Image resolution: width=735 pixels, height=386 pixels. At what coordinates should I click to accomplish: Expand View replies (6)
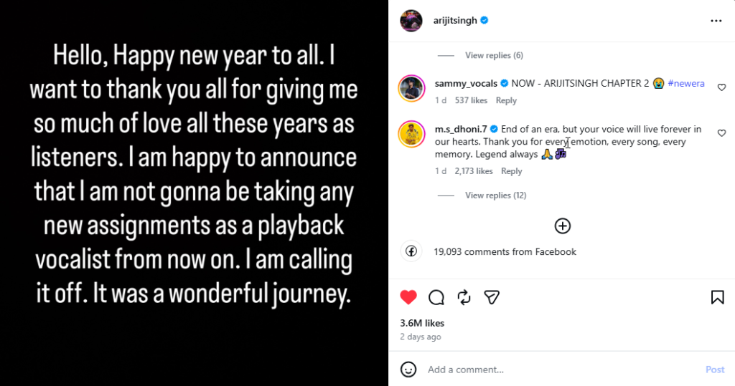click(x=494, y=56)
